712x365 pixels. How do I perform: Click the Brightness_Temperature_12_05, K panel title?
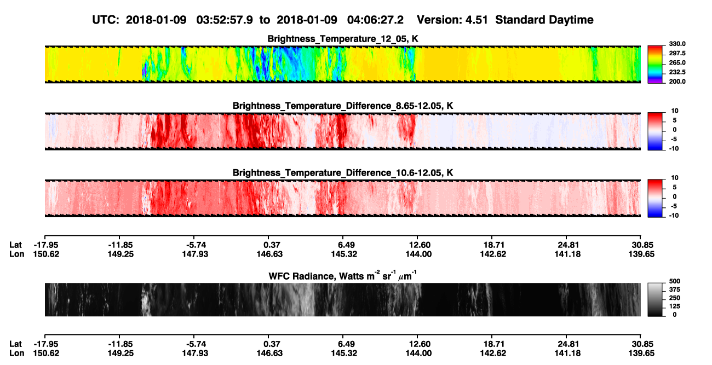click(x=343, y=38)
